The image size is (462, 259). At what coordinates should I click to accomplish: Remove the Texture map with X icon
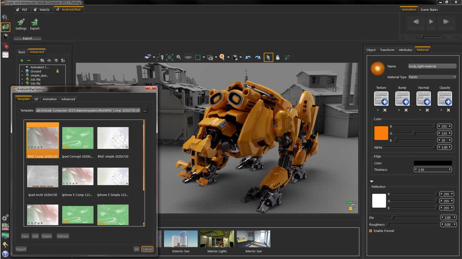pyautogui.click(x=385, y=111)
